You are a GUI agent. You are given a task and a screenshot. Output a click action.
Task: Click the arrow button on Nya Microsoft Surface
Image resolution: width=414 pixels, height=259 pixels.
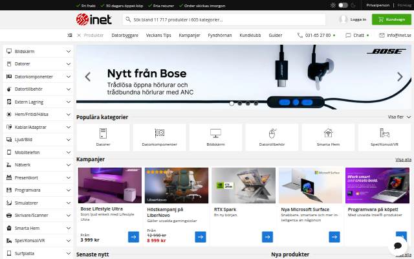click(334, 237)
